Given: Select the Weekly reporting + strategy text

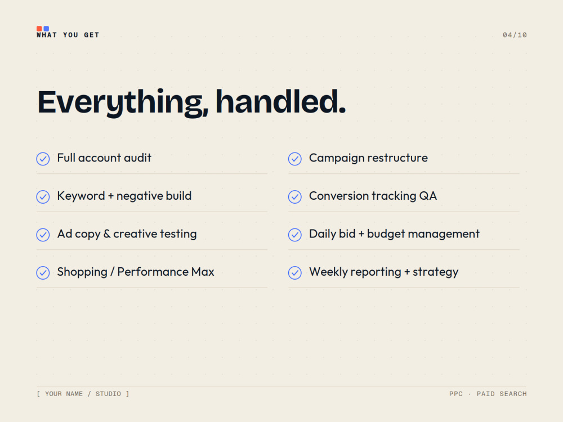Looking at the screenshot, I should pyautogui.click(x=384, y=272).
